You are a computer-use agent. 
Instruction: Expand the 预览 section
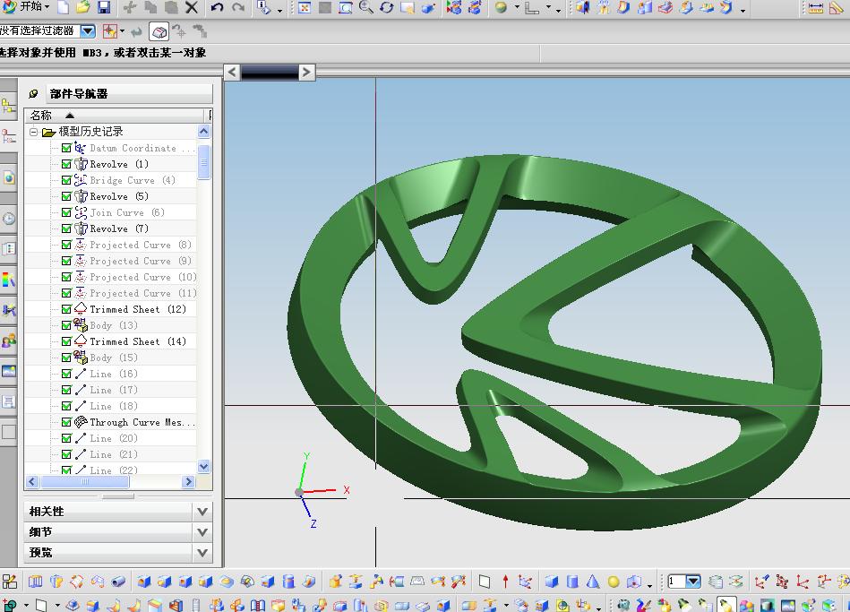coord(202,552)
